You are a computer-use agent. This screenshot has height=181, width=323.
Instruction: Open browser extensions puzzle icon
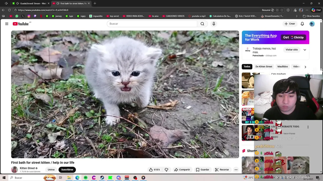tap(288, 10)
